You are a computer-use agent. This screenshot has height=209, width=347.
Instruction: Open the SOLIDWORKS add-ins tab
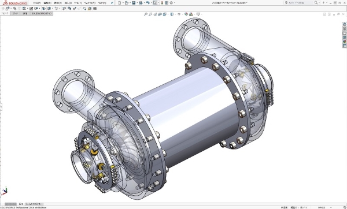point(41,13)
